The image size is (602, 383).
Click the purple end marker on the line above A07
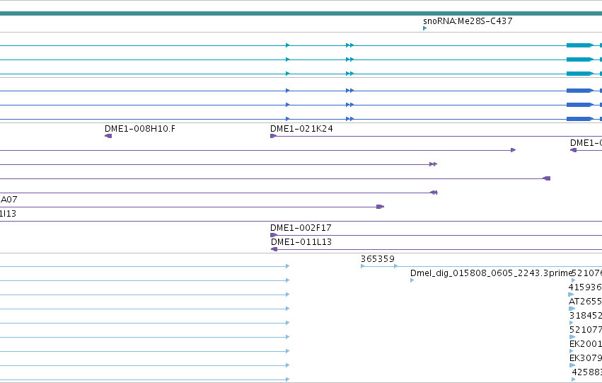click(434, 193)
